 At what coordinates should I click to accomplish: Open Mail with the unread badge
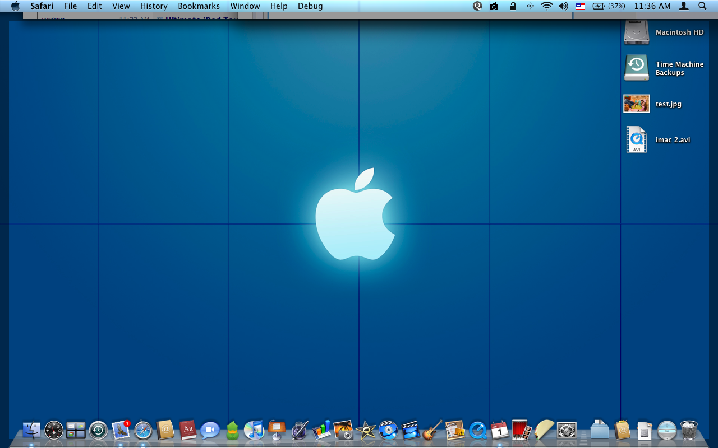[x=121, y=430]
